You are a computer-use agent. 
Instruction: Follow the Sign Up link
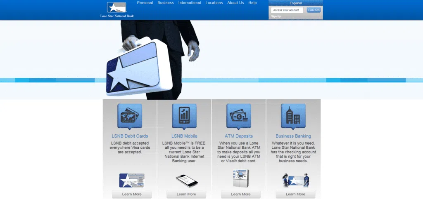(x=276, y=16)
